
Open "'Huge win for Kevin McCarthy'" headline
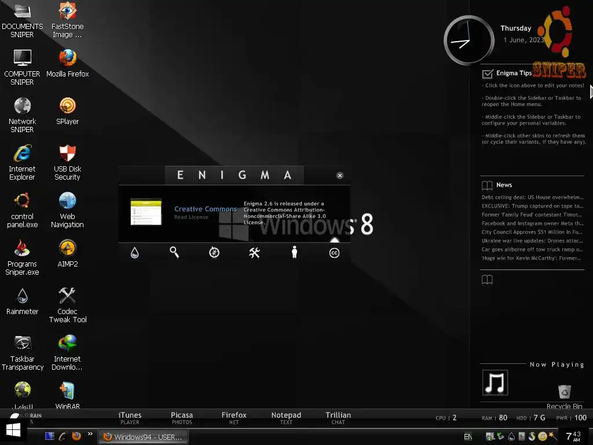(533, 258)
